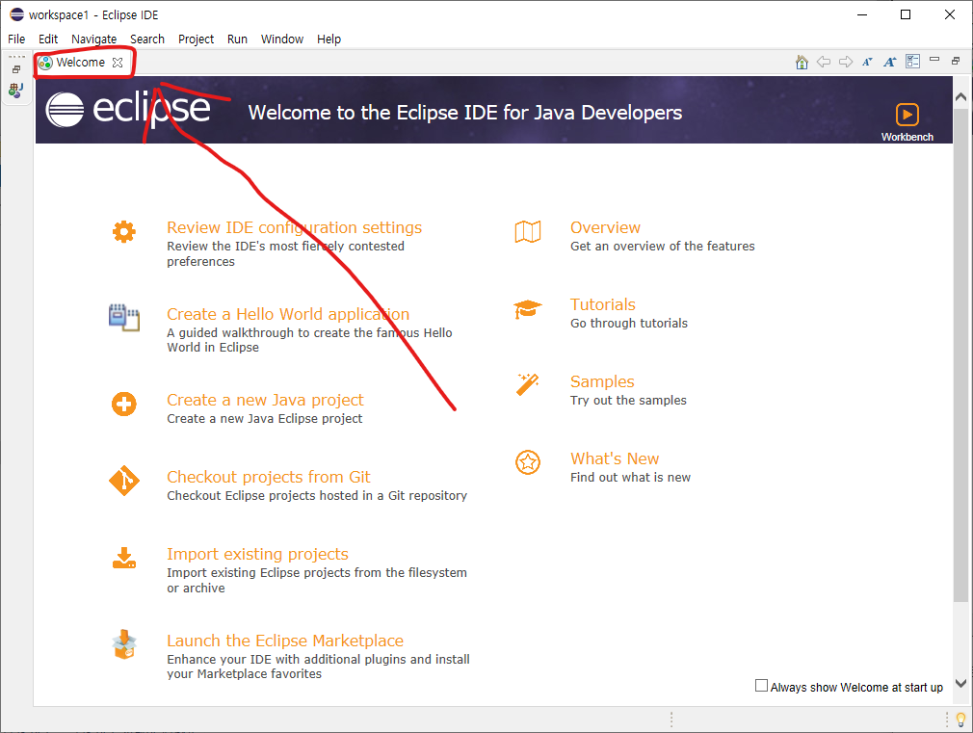Click the Overview map icon

(x=528, y=231)
